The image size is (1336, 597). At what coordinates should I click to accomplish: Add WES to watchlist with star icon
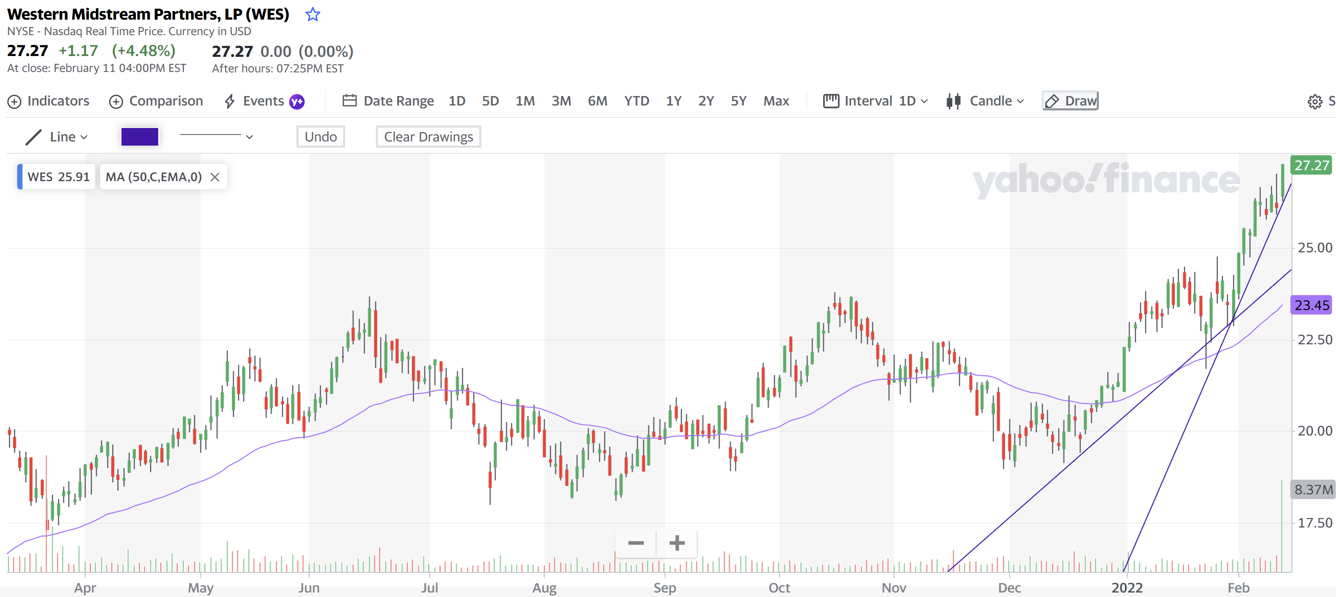pos(313,14)
